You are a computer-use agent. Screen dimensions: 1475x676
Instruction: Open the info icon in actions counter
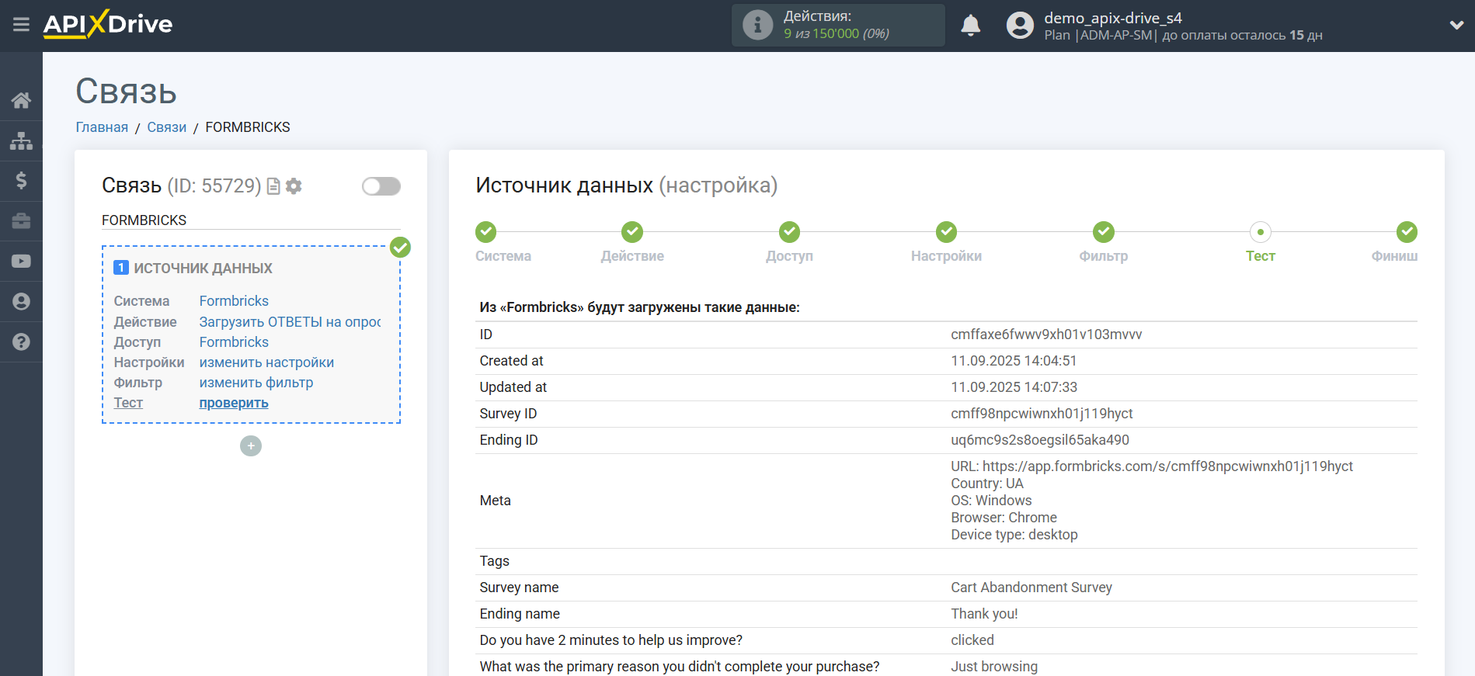(x=757, y=25)
